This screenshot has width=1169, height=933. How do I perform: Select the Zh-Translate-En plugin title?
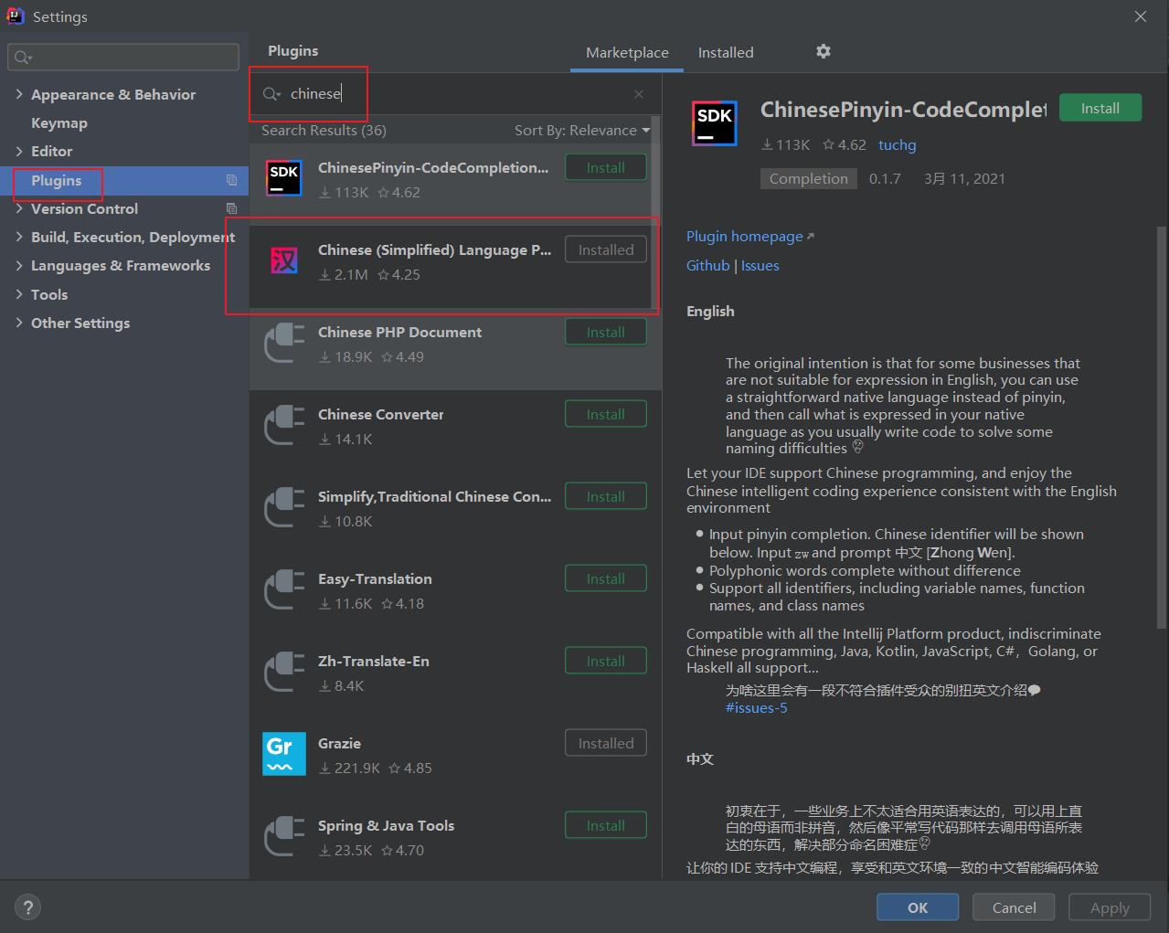pyautogui.click(x=373, y=661)
